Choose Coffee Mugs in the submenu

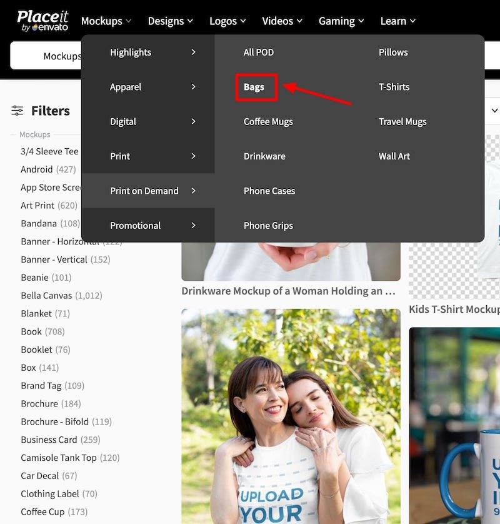(268, 122)
